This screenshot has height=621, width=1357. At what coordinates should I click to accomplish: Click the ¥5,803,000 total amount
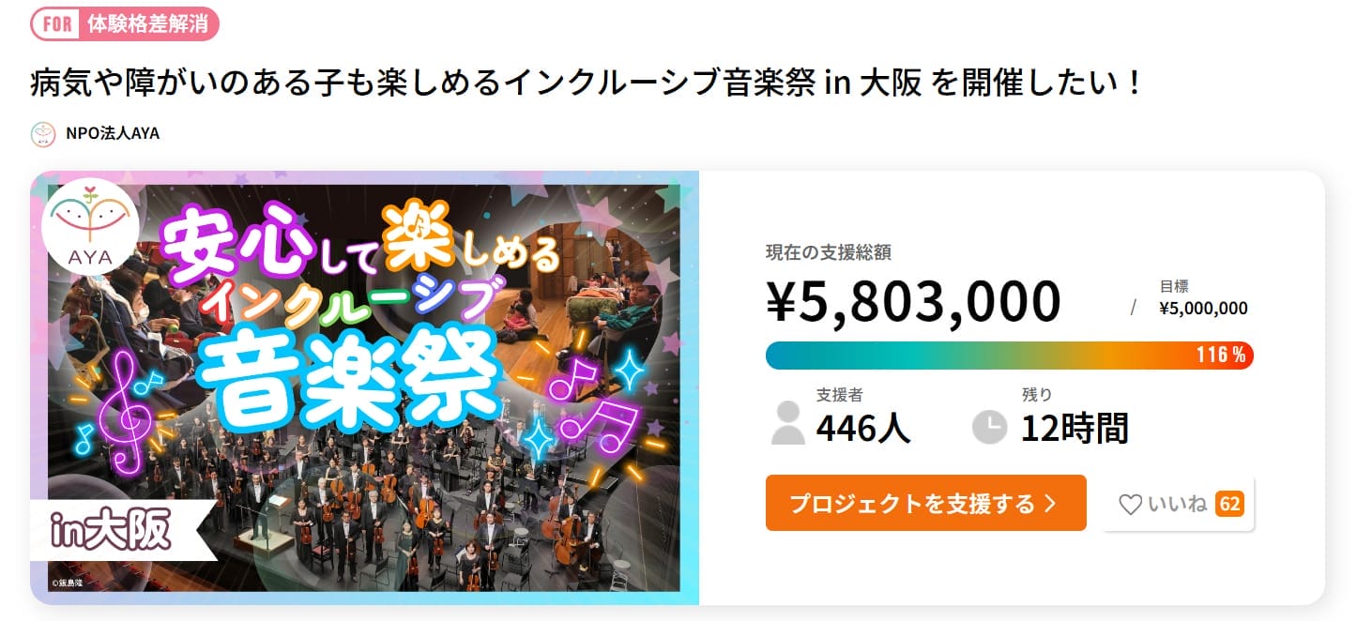click(x=913, y=301)
